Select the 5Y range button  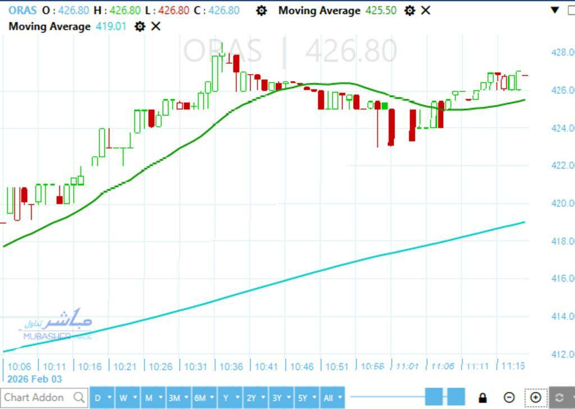[x=302, y=398]
